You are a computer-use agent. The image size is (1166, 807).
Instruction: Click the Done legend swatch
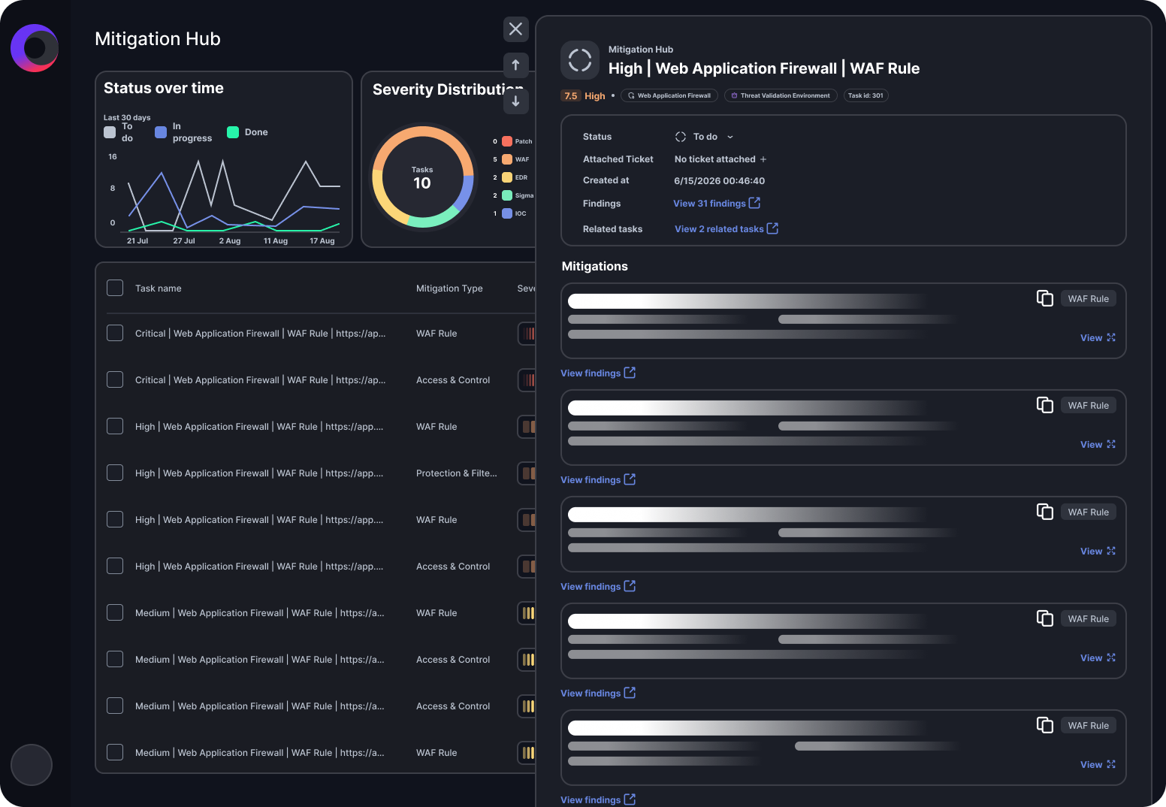[233, 132]
